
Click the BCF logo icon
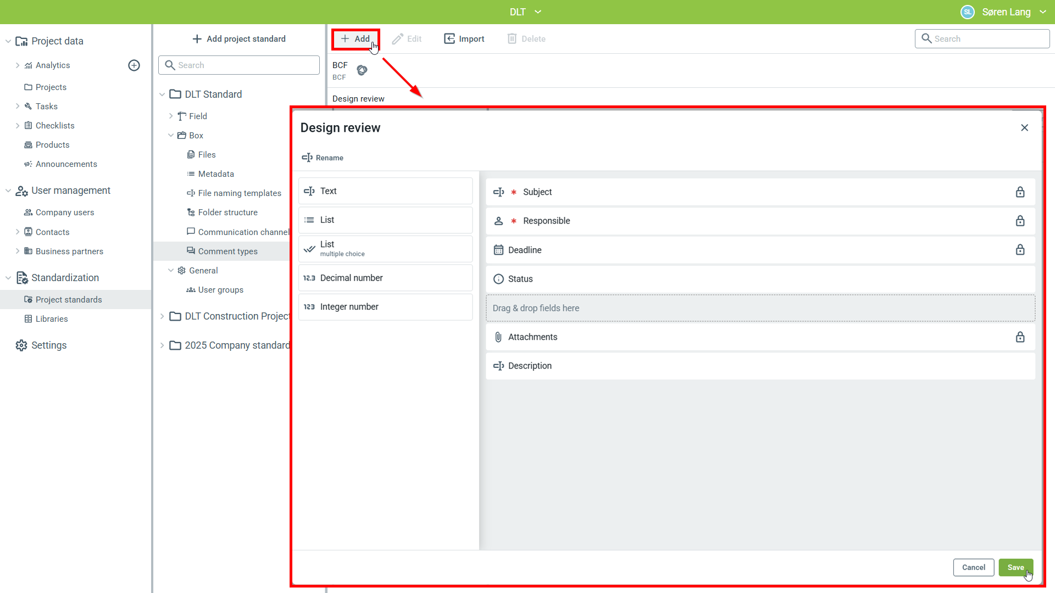click(x=362, y=70)
